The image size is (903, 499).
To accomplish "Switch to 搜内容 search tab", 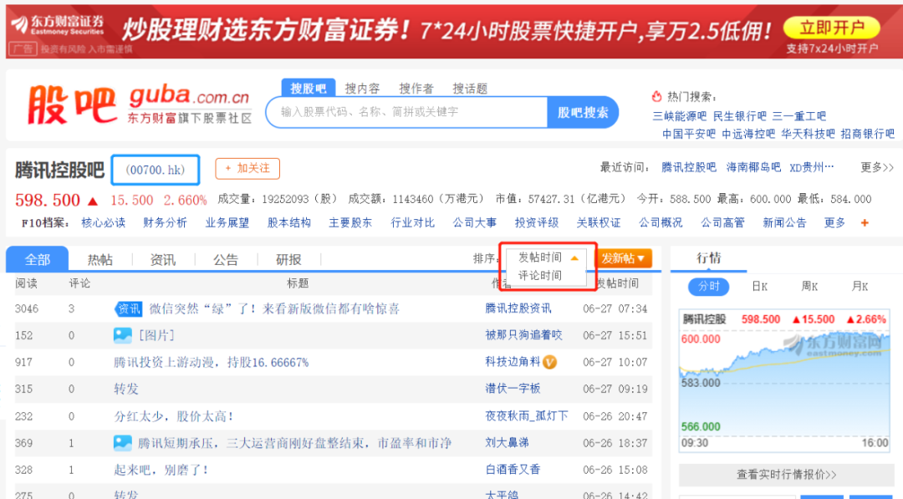I will click(362, 88).
